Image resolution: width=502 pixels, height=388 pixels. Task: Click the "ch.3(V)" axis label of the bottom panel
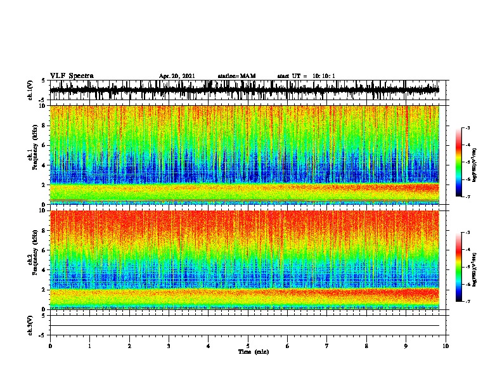(x=30, y=325)
